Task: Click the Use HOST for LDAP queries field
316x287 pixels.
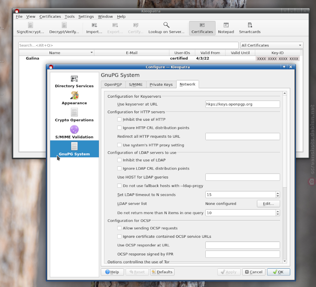Action: click(242, 177)
